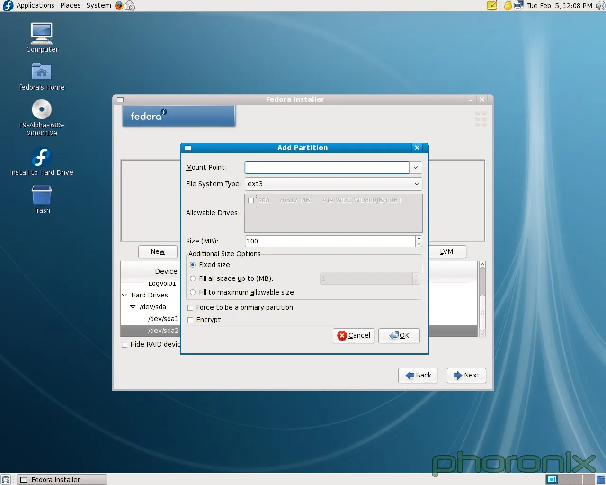Enable Force to be a primary partition
This screenshot has height=485, width=606.
[x=190, y=308]
